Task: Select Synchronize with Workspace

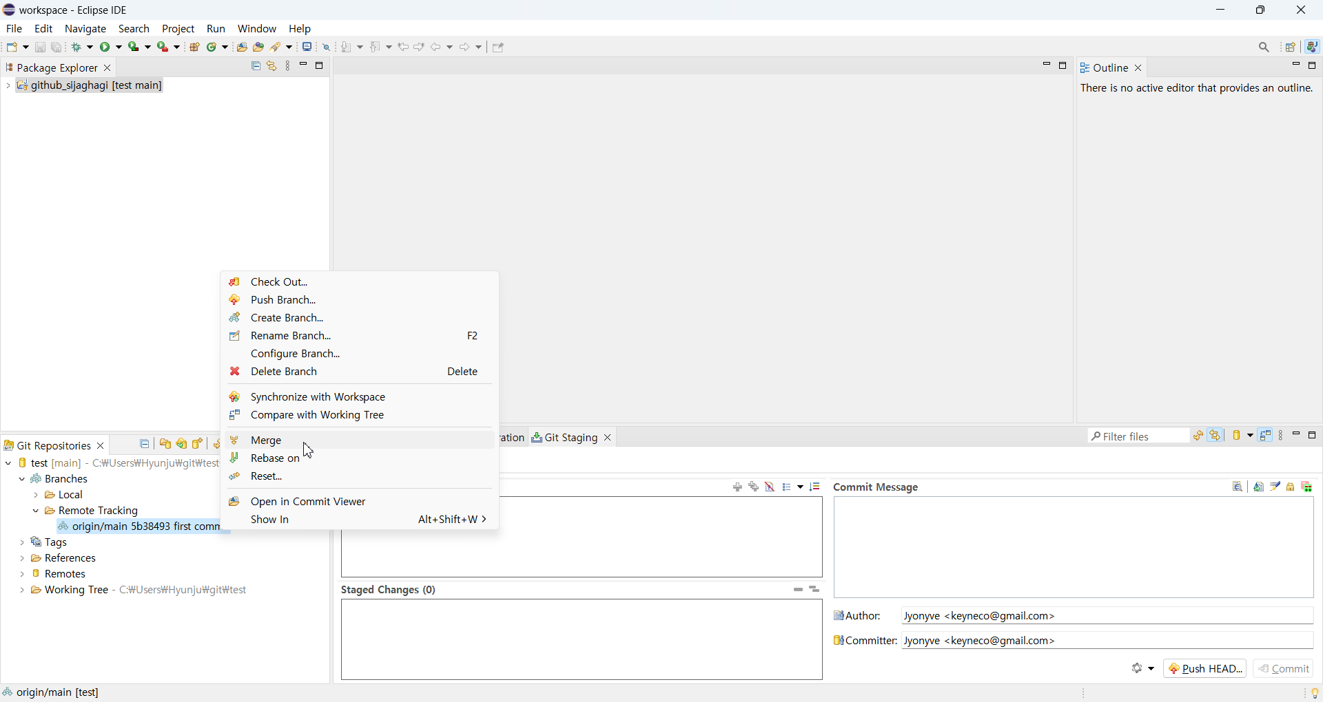Action: point(360,397)
